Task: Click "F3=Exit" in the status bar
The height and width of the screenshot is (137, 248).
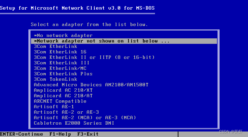Action: coord(88,134)
